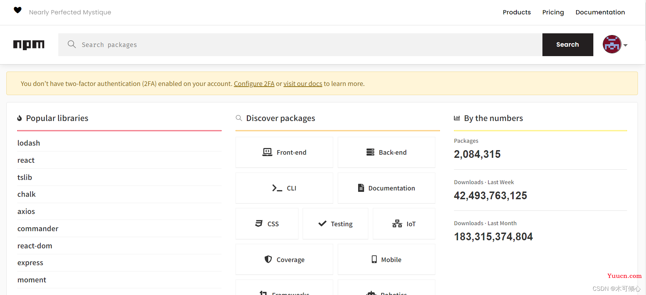Browse CLI packages
This screenshot has height=295, width=646.
pos(284,188)
